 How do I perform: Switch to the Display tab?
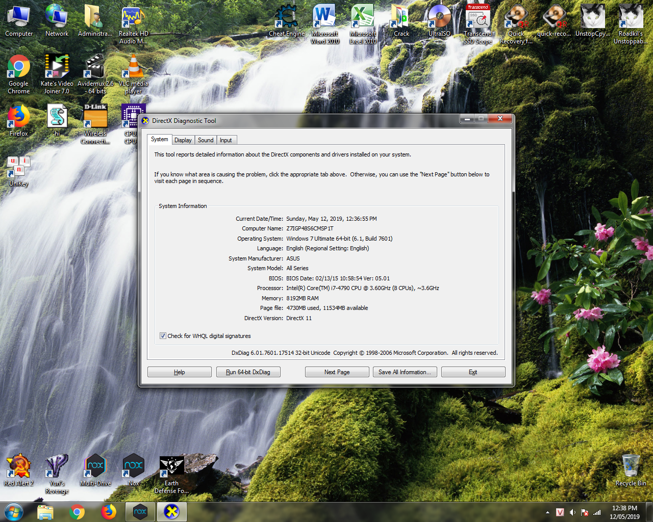(x=183, y=140)
